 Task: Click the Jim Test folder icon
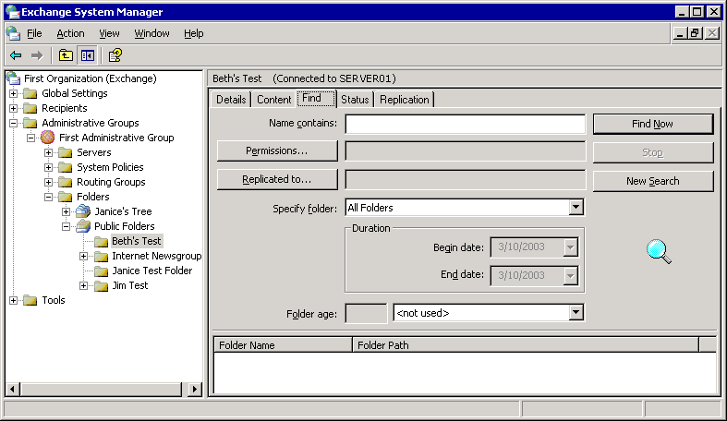(101, 286)
